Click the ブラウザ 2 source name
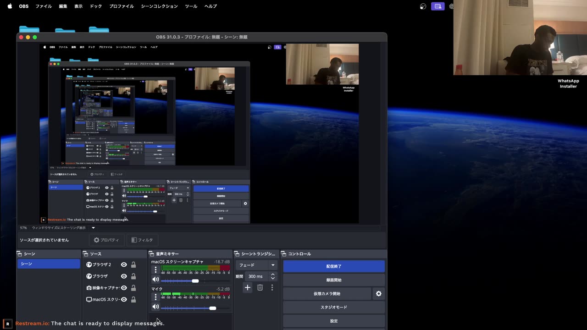The image size is (587, 330). coord(102,264)
